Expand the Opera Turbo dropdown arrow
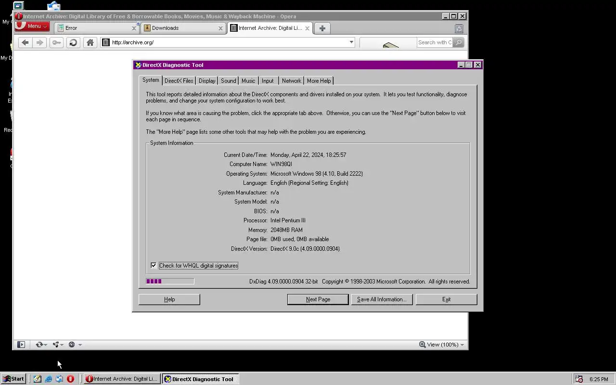 (80, 345)
